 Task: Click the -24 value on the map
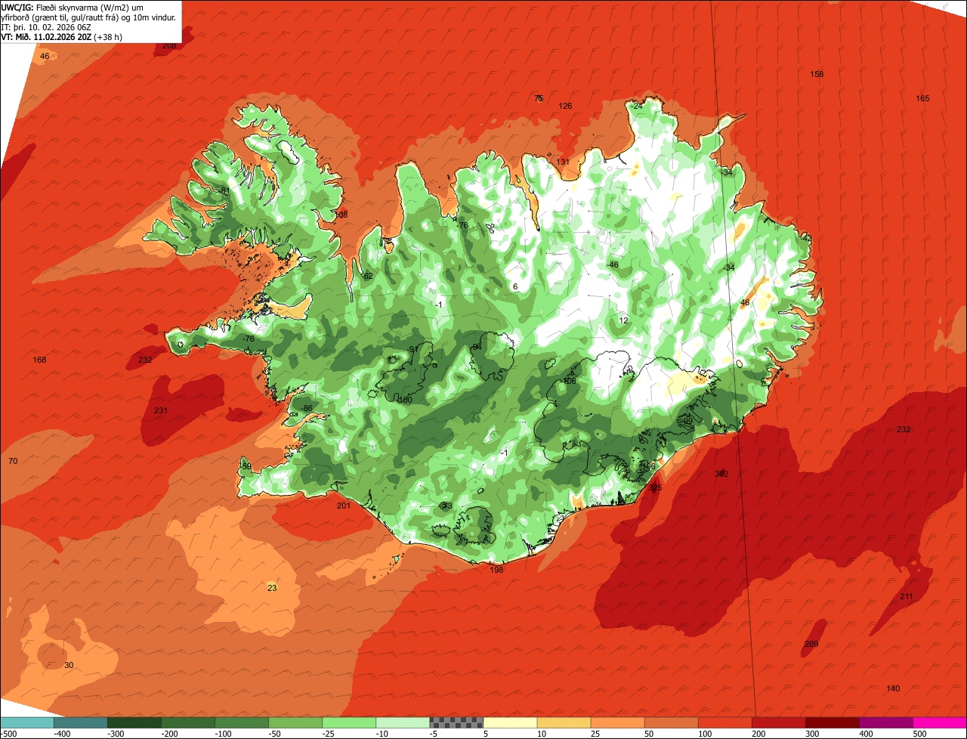(637, 106)
